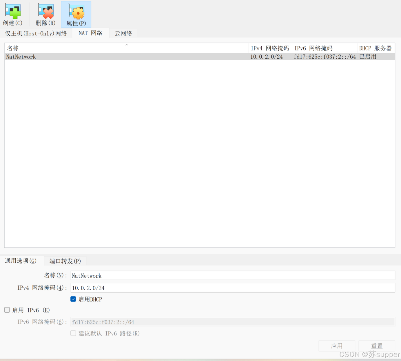
Task: Uncheck the 启用DHCP checkbox
Action: pyautogui.click(x=73, y=299)
